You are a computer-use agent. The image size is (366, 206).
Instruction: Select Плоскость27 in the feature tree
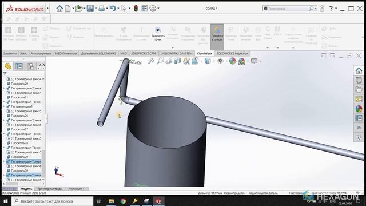tap(19, 129)
